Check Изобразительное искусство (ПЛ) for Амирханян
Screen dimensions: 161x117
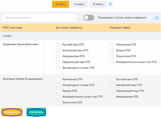click(x=112, y=62)
